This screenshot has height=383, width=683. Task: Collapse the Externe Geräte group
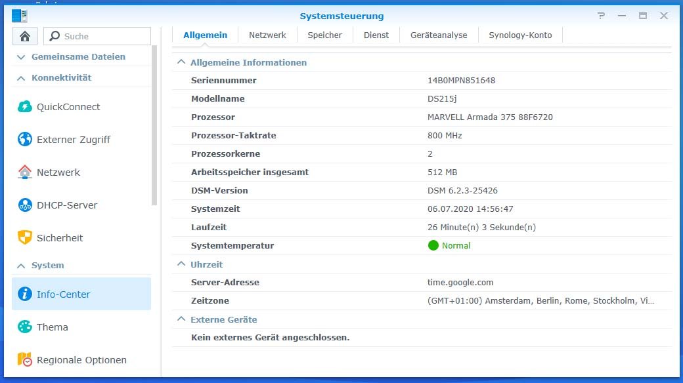tap(181, 319)
